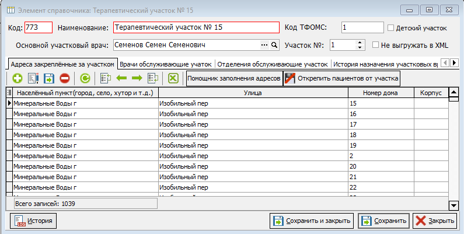Image resolution: width=464 pixels, height=234 pixels.
Task: Open grid column menu at table corner
Action: (x=9, y=93)
